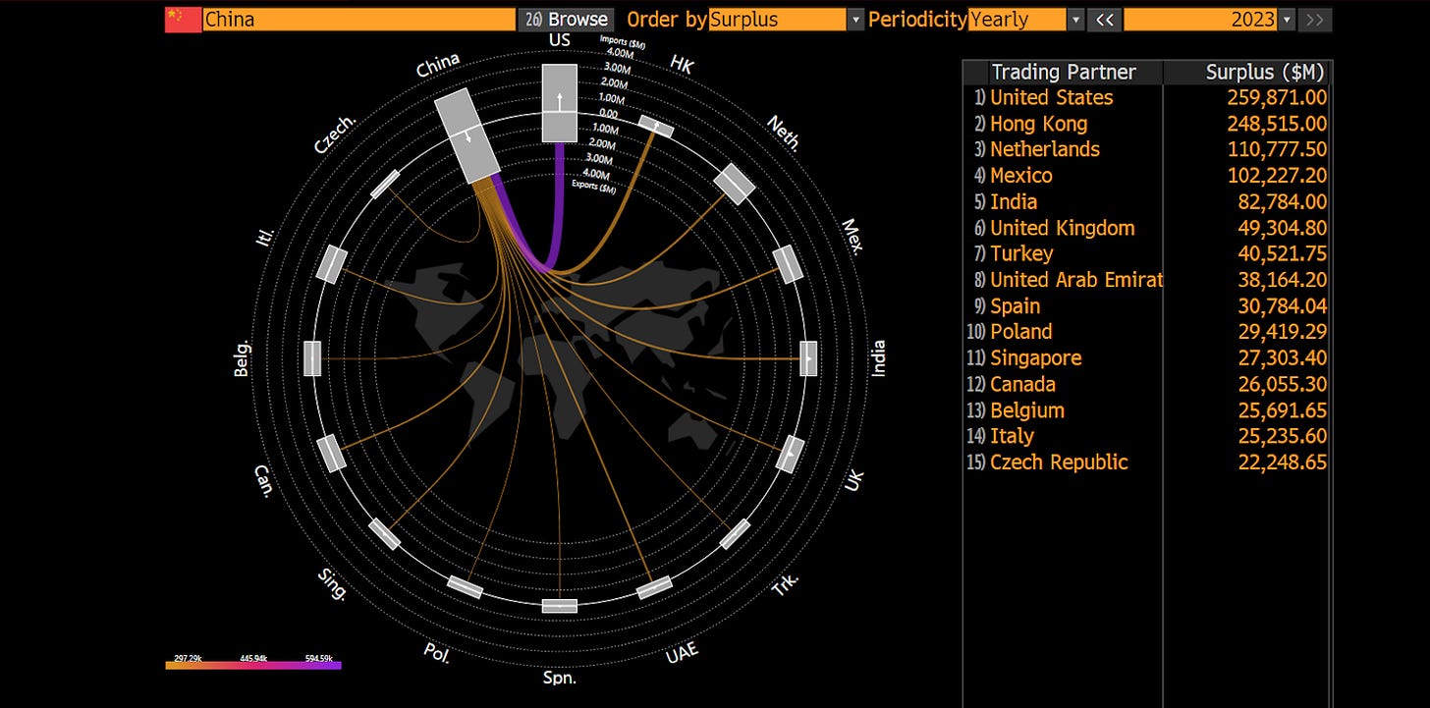Screen dimensions: 1430x708
Task: Select Mexico in partner list
Action: pos(1020,176)
